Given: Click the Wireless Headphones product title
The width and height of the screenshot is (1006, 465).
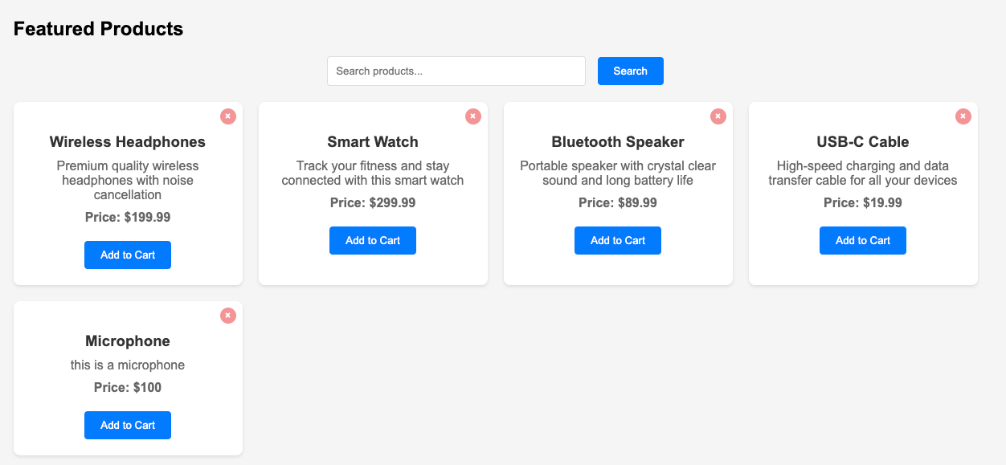Looking at the screenshot, I should tap(127, 141).
